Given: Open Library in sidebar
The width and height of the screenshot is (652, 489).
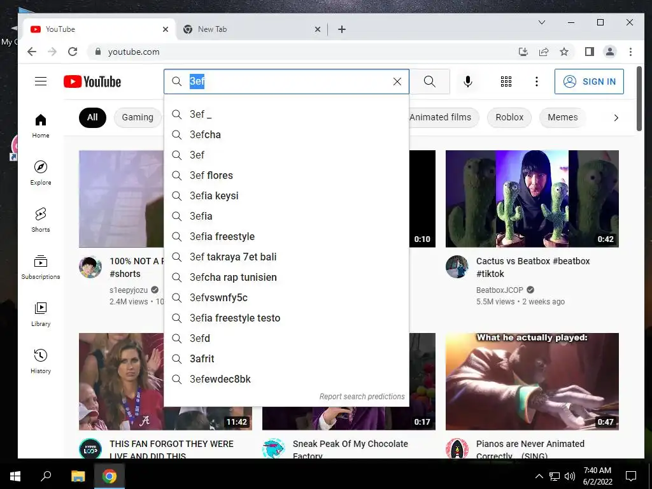Looking at the screenshot, I should [41, 315].
